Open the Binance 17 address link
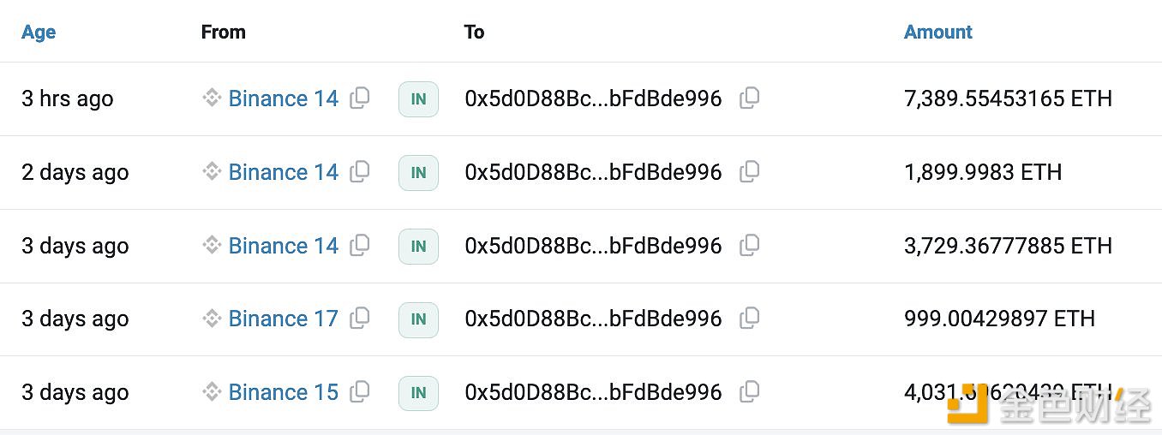 [x=284, y=319]
